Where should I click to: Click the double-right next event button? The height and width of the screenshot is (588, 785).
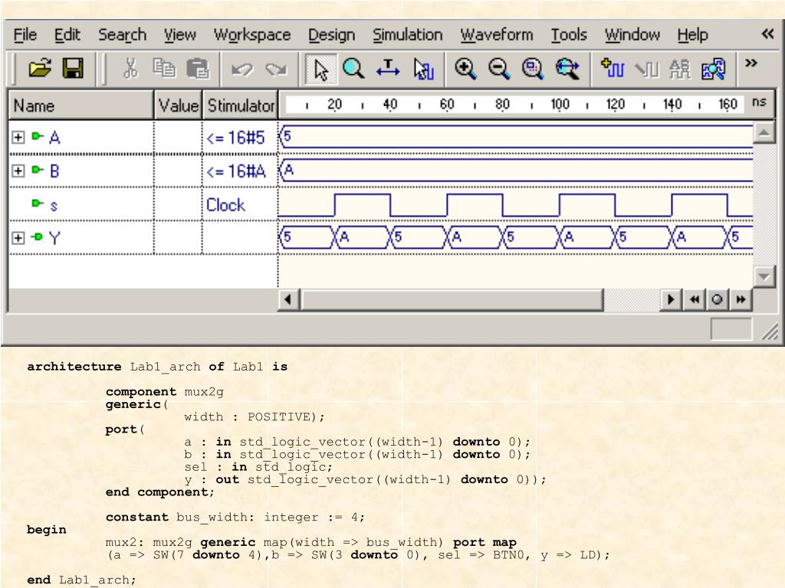coord(741,299)
